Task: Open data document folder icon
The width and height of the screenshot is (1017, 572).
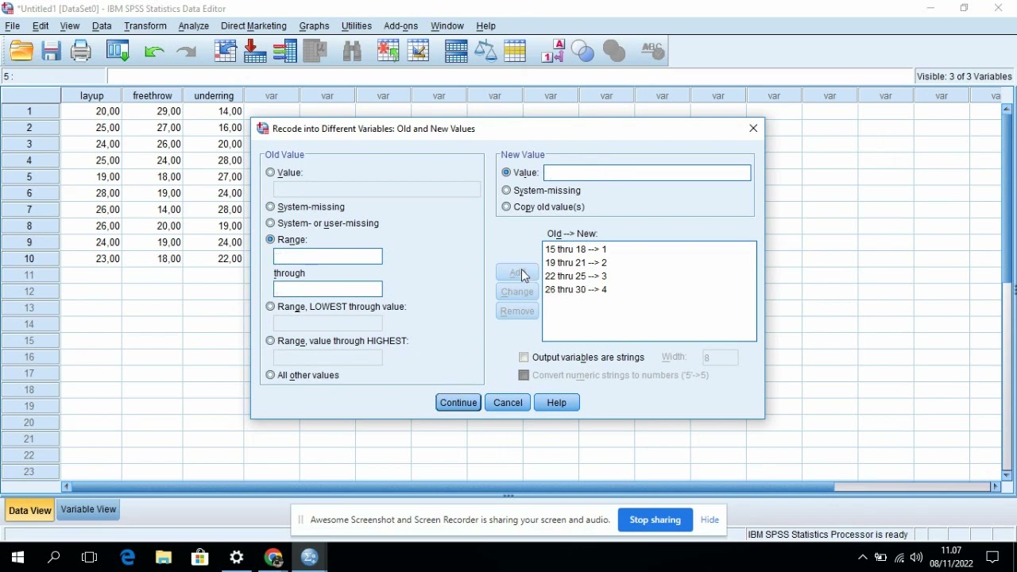Action: point(21,52)
